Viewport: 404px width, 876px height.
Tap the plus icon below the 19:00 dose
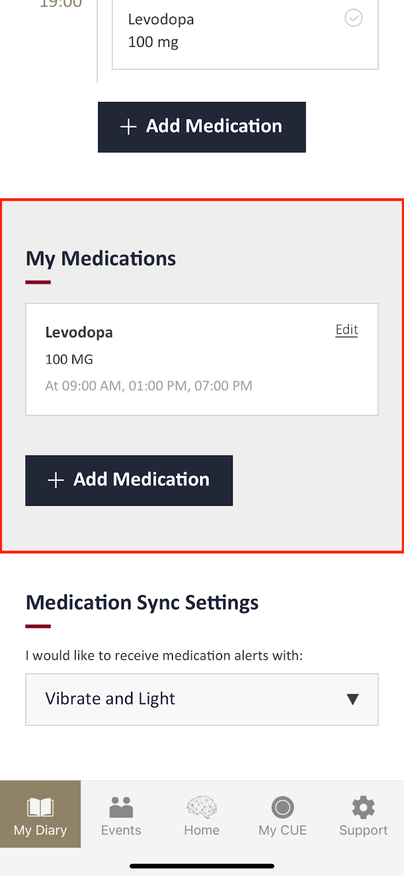[128, 127]
